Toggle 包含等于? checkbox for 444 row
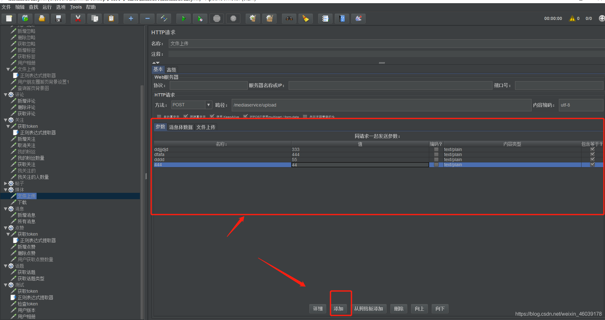The height and width of the screenshot is (320, 605). tap(593, 165)
